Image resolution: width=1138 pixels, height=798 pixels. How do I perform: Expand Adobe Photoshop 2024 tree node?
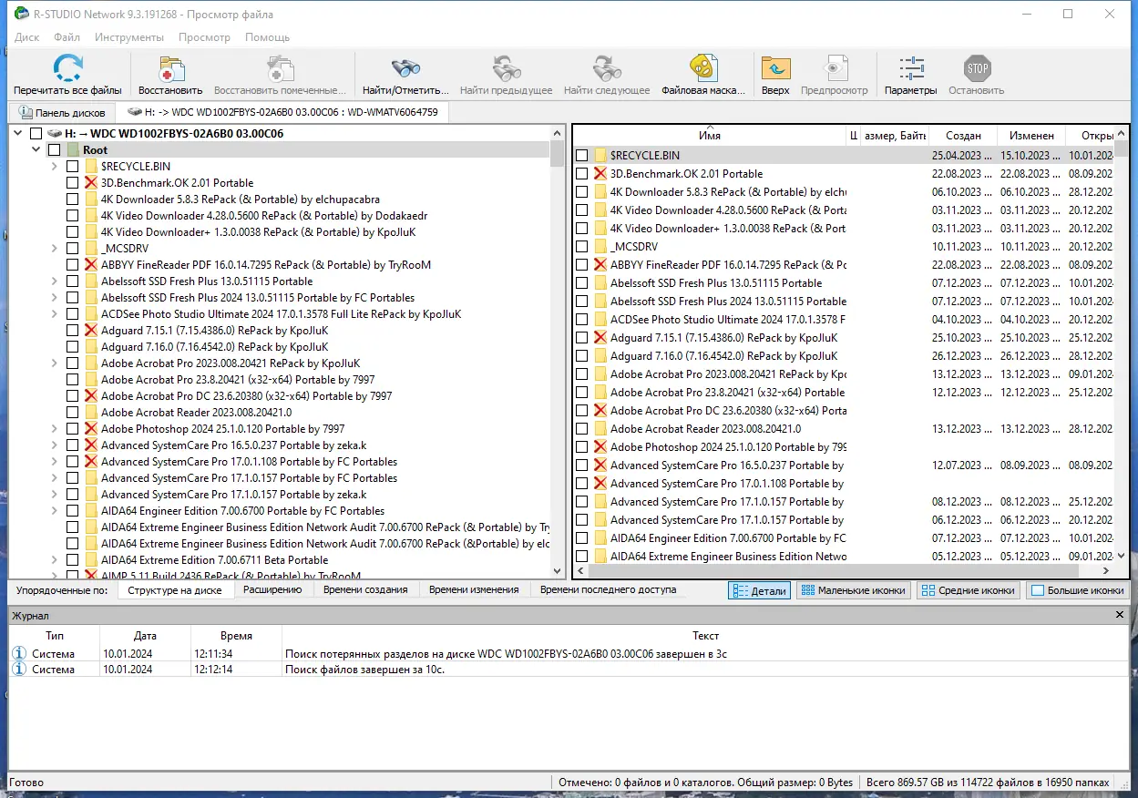(56, 429)
